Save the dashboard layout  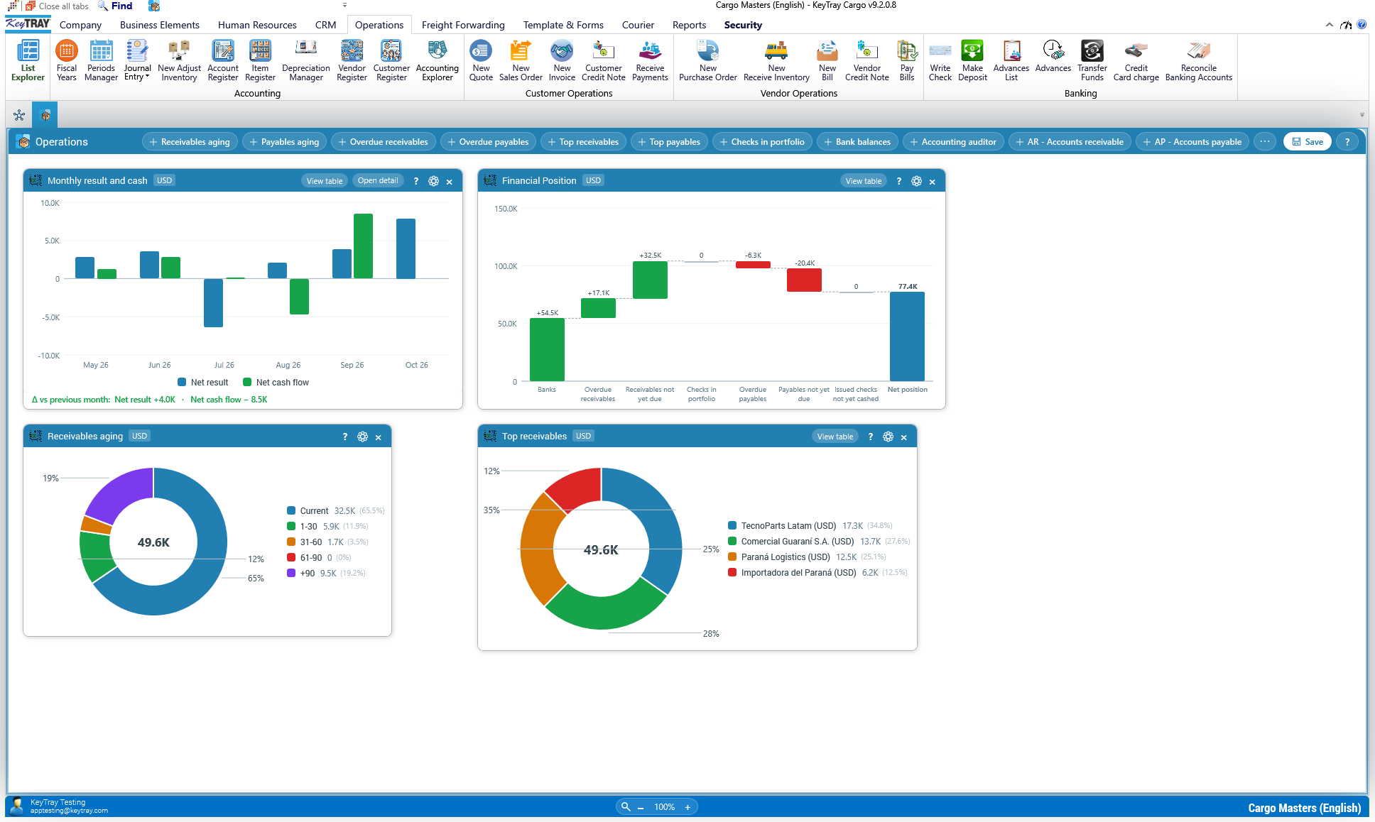click(1307, 141)
